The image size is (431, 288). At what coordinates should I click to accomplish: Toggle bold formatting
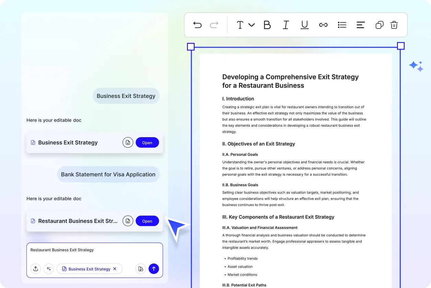click(x=267, y=25)
